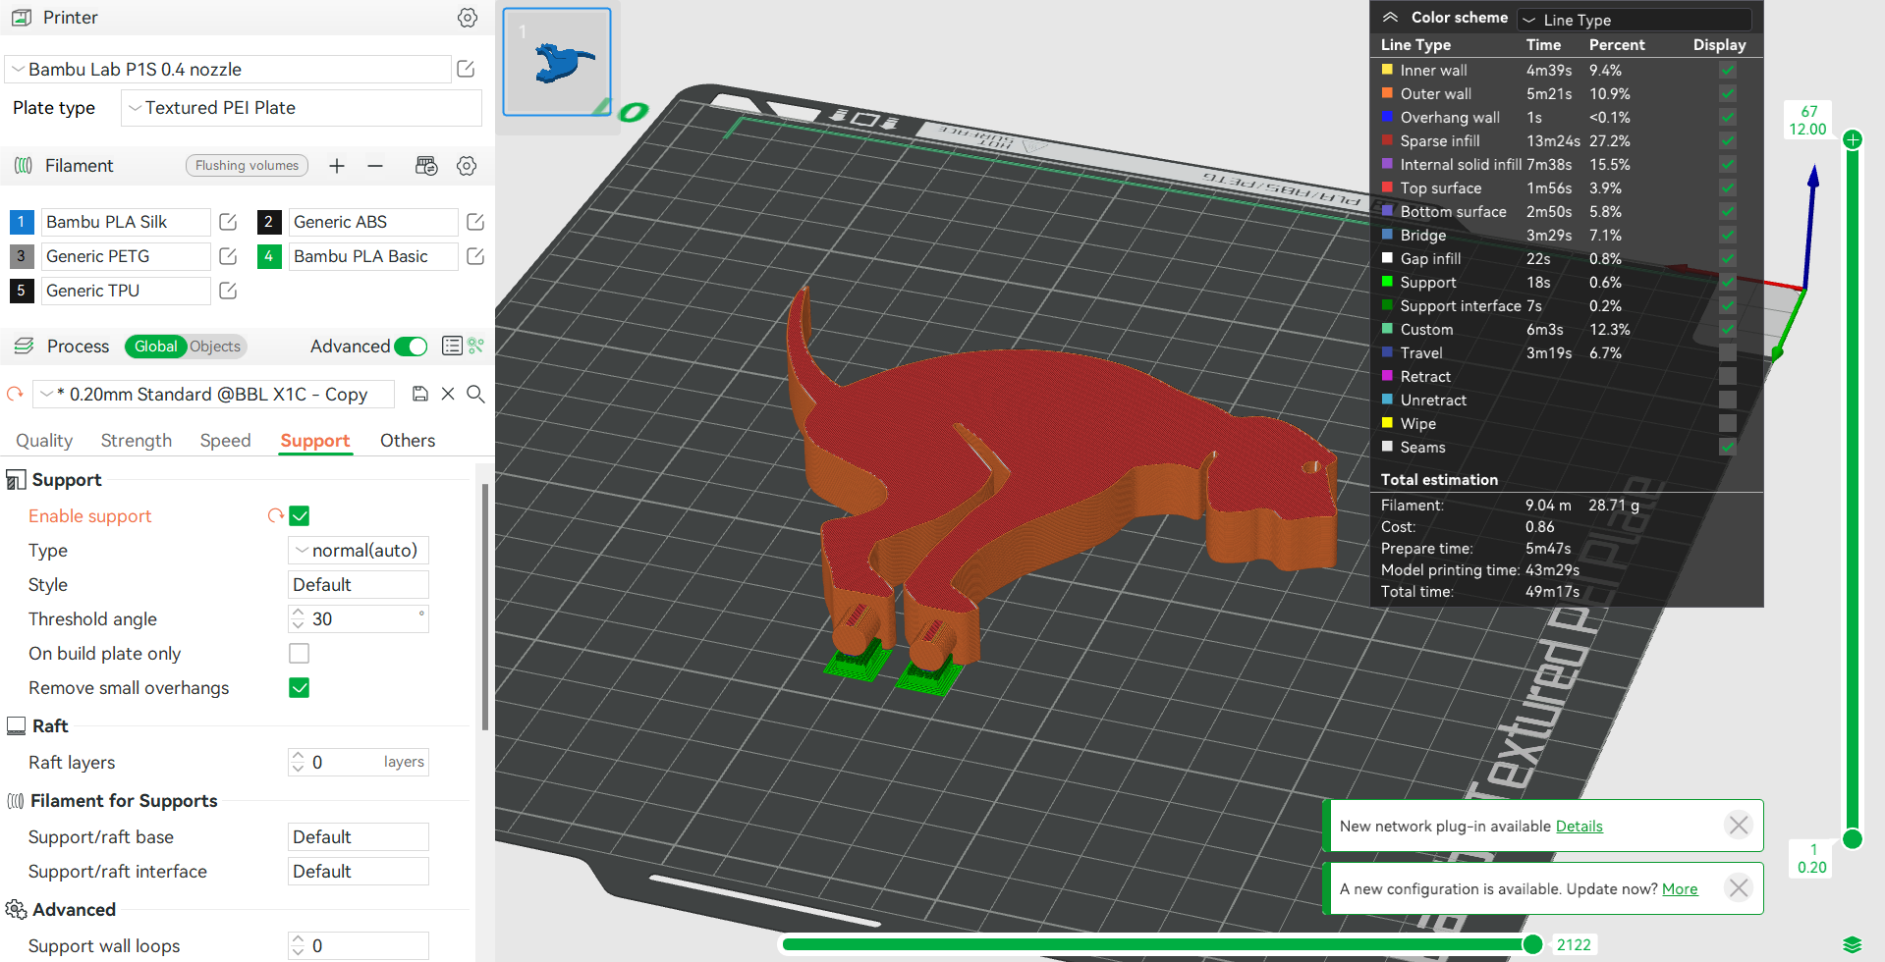Open the Bambu PLA Silk filament dropdown

click(x=125, y=222)
